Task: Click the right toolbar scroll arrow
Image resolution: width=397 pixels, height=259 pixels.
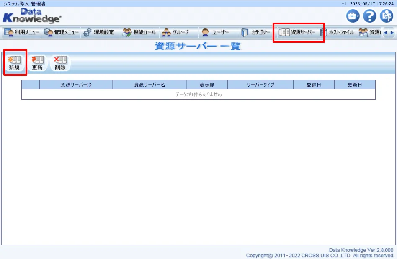Action: [x=393, y=32]
